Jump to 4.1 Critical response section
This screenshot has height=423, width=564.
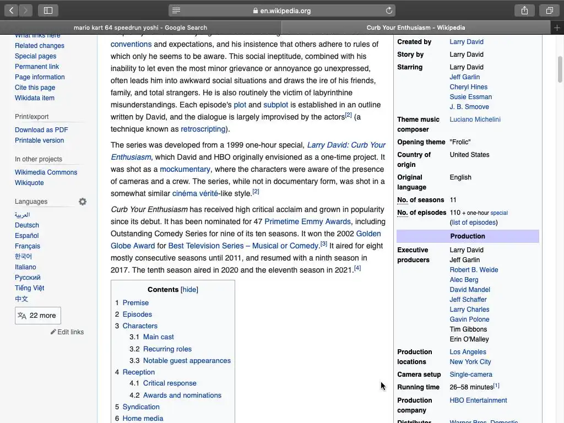(170, 383)
